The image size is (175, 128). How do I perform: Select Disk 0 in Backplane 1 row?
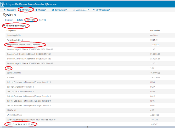(x=90, y=96)
